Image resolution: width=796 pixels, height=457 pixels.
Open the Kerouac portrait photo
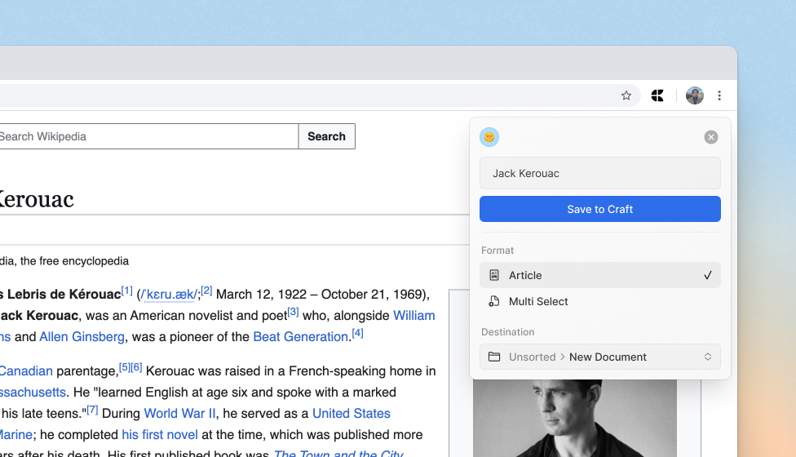click(575, 418)
